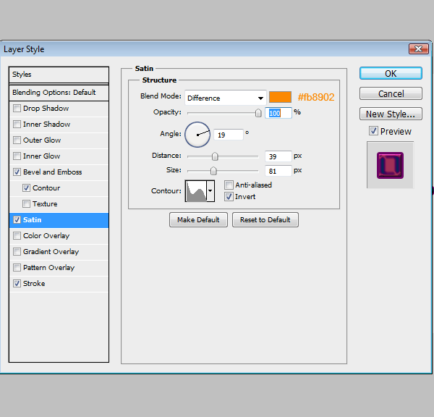Click the Distance value field

click(278, 156)
